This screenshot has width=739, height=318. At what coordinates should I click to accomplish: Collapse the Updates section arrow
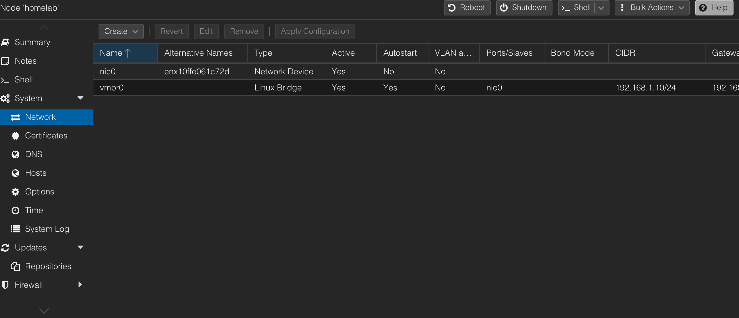(x=81, y=247)
